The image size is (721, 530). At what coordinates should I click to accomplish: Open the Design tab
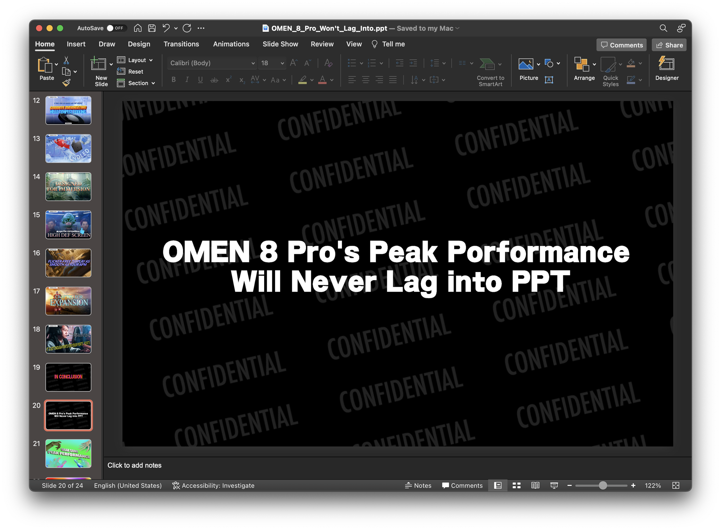point(139,44)
